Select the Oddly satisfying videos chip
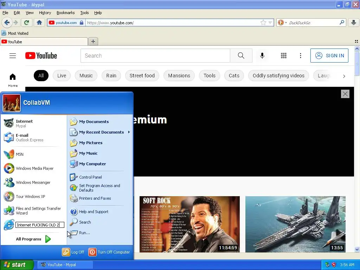Viewport: 360px width, 270px height. coord(278,76)
